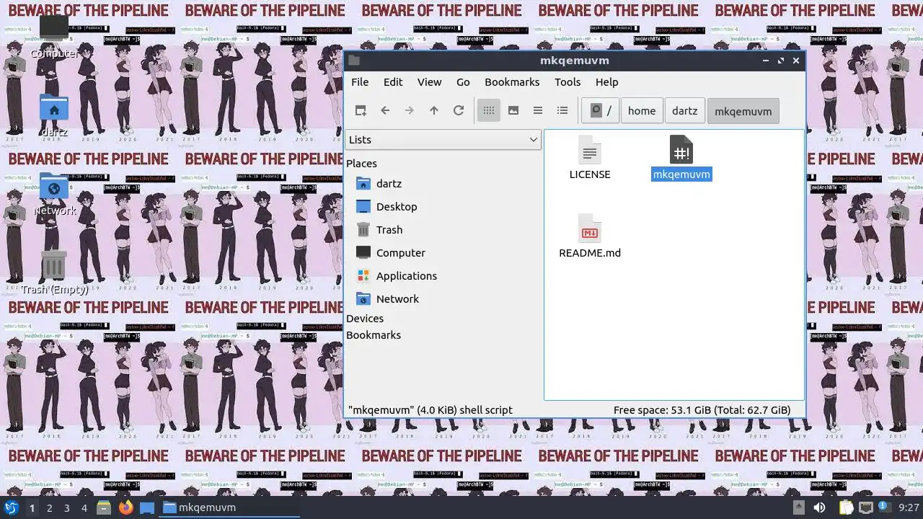Open the Lubuntu start menu
The width and height of the screenshot is (923, 519).
tap(11, 507)
